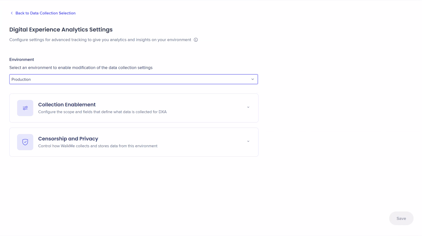This screenshot has height=236, width=422.
Task: Click the Digital Experience Analytics Settings heading
Action: 61,30
